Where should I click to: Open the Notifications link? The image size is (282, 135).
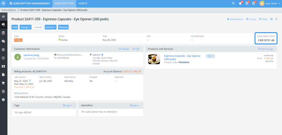click(x=235, y=19)
